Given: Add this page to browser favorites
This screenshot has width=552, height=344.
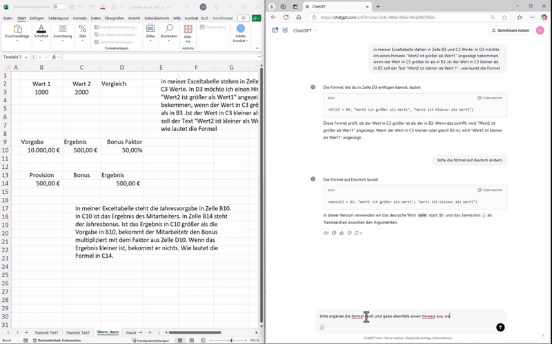Looking at the screenshot, I should [x=505, y=17].
